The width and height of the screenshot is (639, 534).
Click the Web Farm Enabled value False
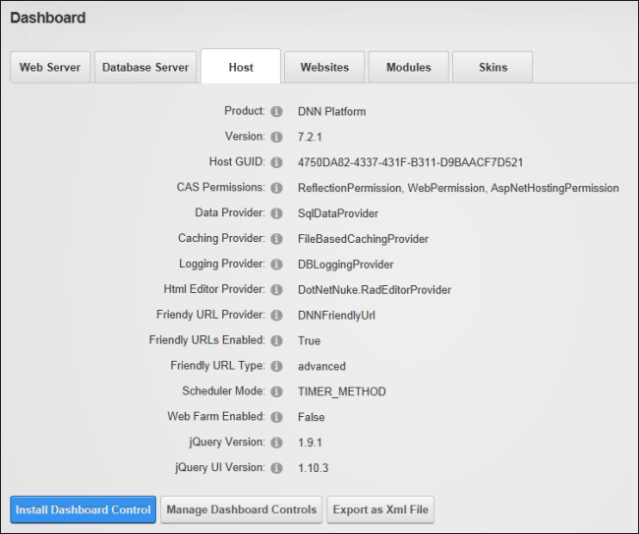311,417
